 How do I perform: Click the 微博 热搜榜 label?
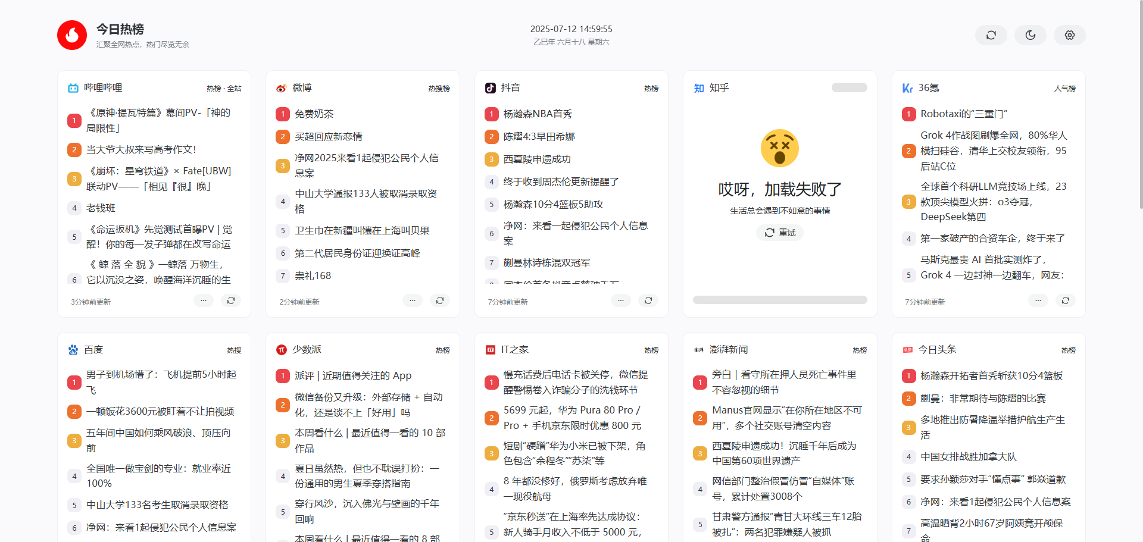[x=439, y=88]
